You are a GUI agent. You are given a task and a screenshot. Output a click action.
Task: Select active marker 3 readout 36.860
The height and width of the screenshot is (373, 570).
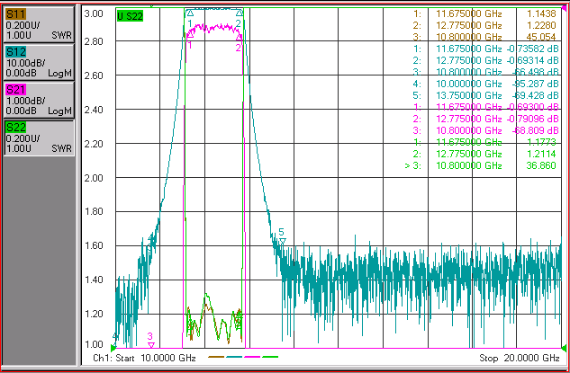(541, 165)
